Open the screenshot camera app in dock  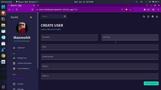tap(3, 62)
